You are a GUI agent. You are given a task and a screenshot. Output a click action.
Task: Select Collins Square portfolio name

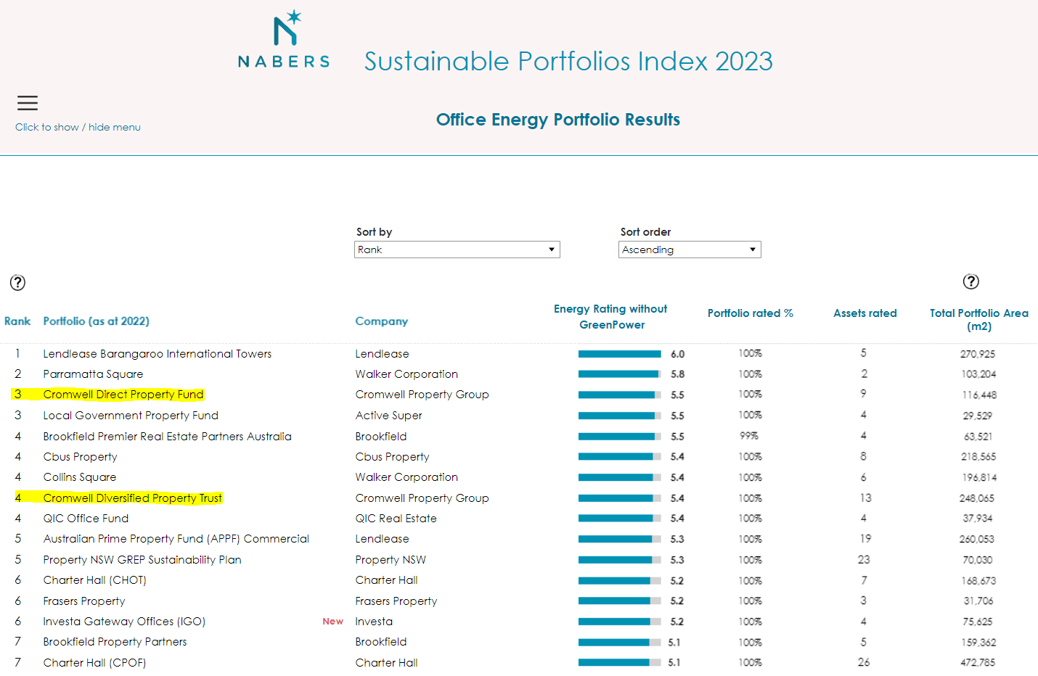[x=80, y=477]
